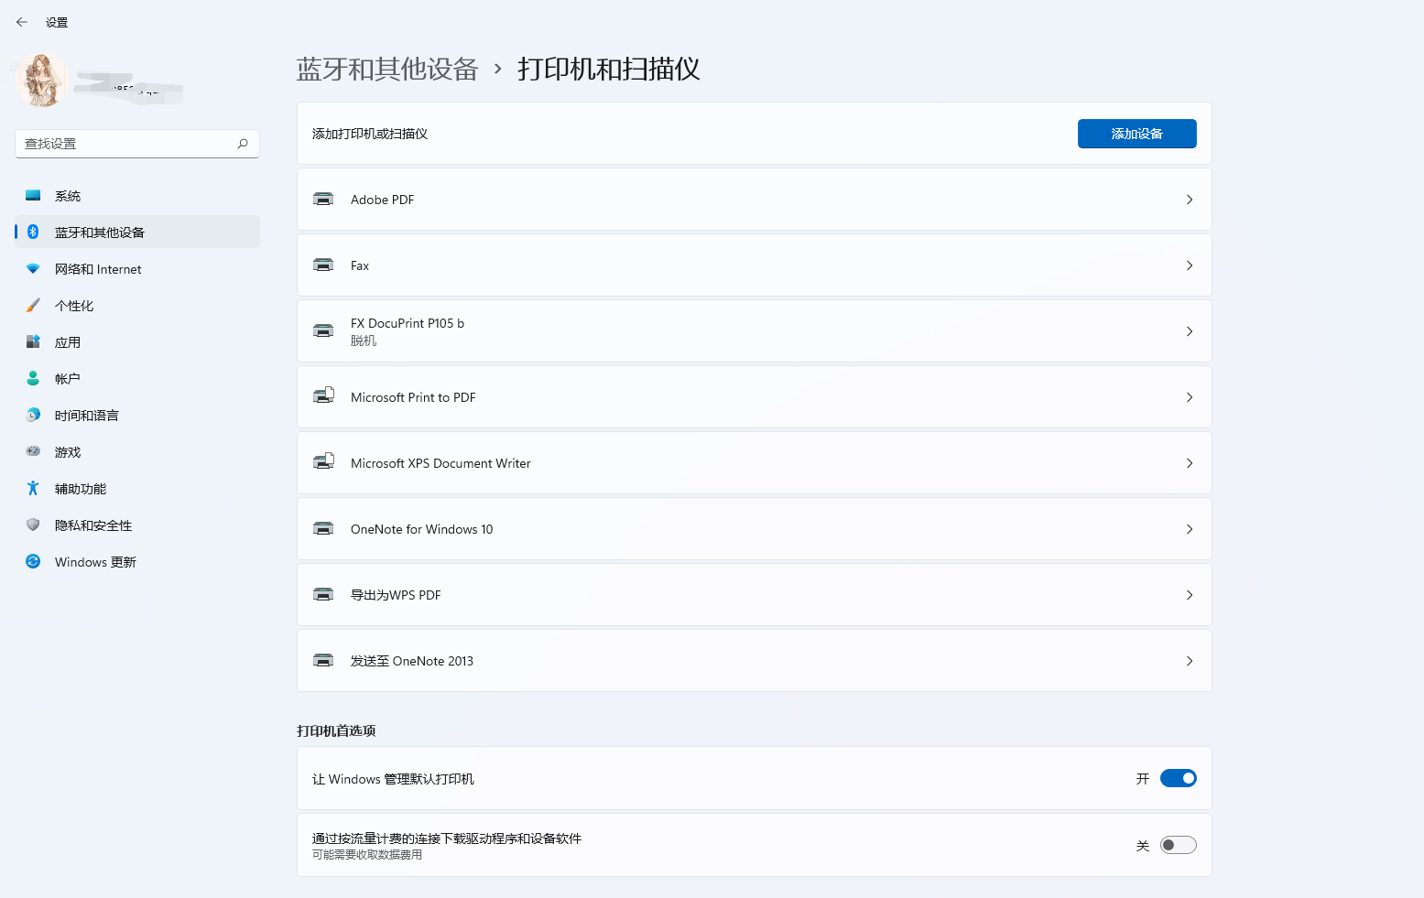Click the Privacy and Security shield icon
Viewport: 1424px width, 898px height.
[33, 525]
